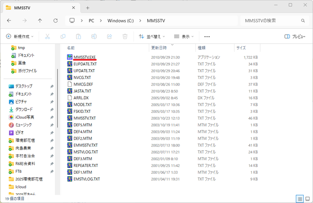Image resolution: width=313 pixels, height=203 pixels.
Task: Click the Share icon in toolbar
Action: click(110, 37)
